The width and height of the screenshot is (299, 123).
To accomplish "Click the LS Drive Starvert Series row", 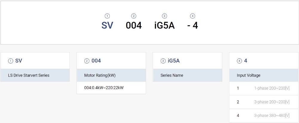I will point(35,75).
